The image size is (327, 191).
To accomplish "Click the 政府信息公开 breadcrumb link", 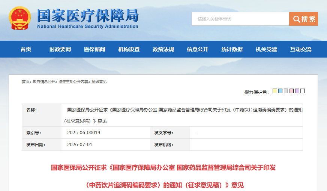I will tap(44, 82).
